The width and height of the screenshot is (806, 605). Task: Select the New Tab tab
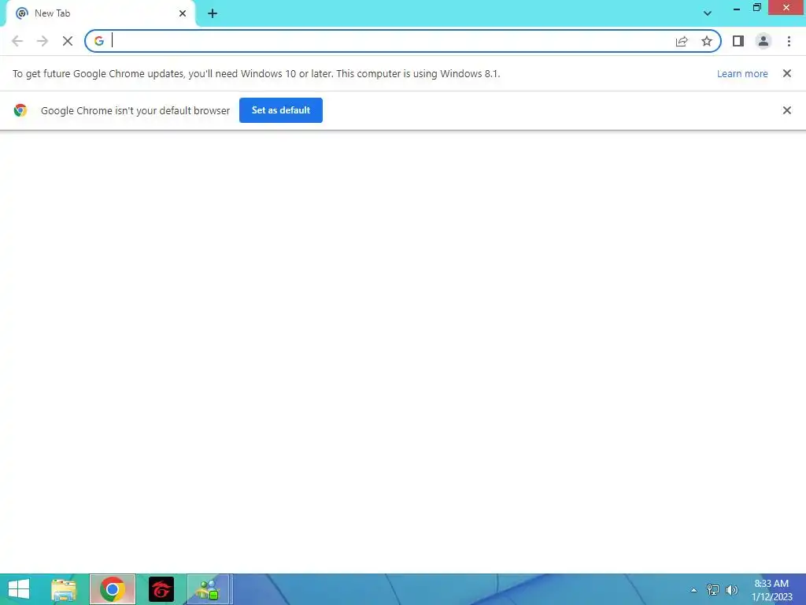100,13
